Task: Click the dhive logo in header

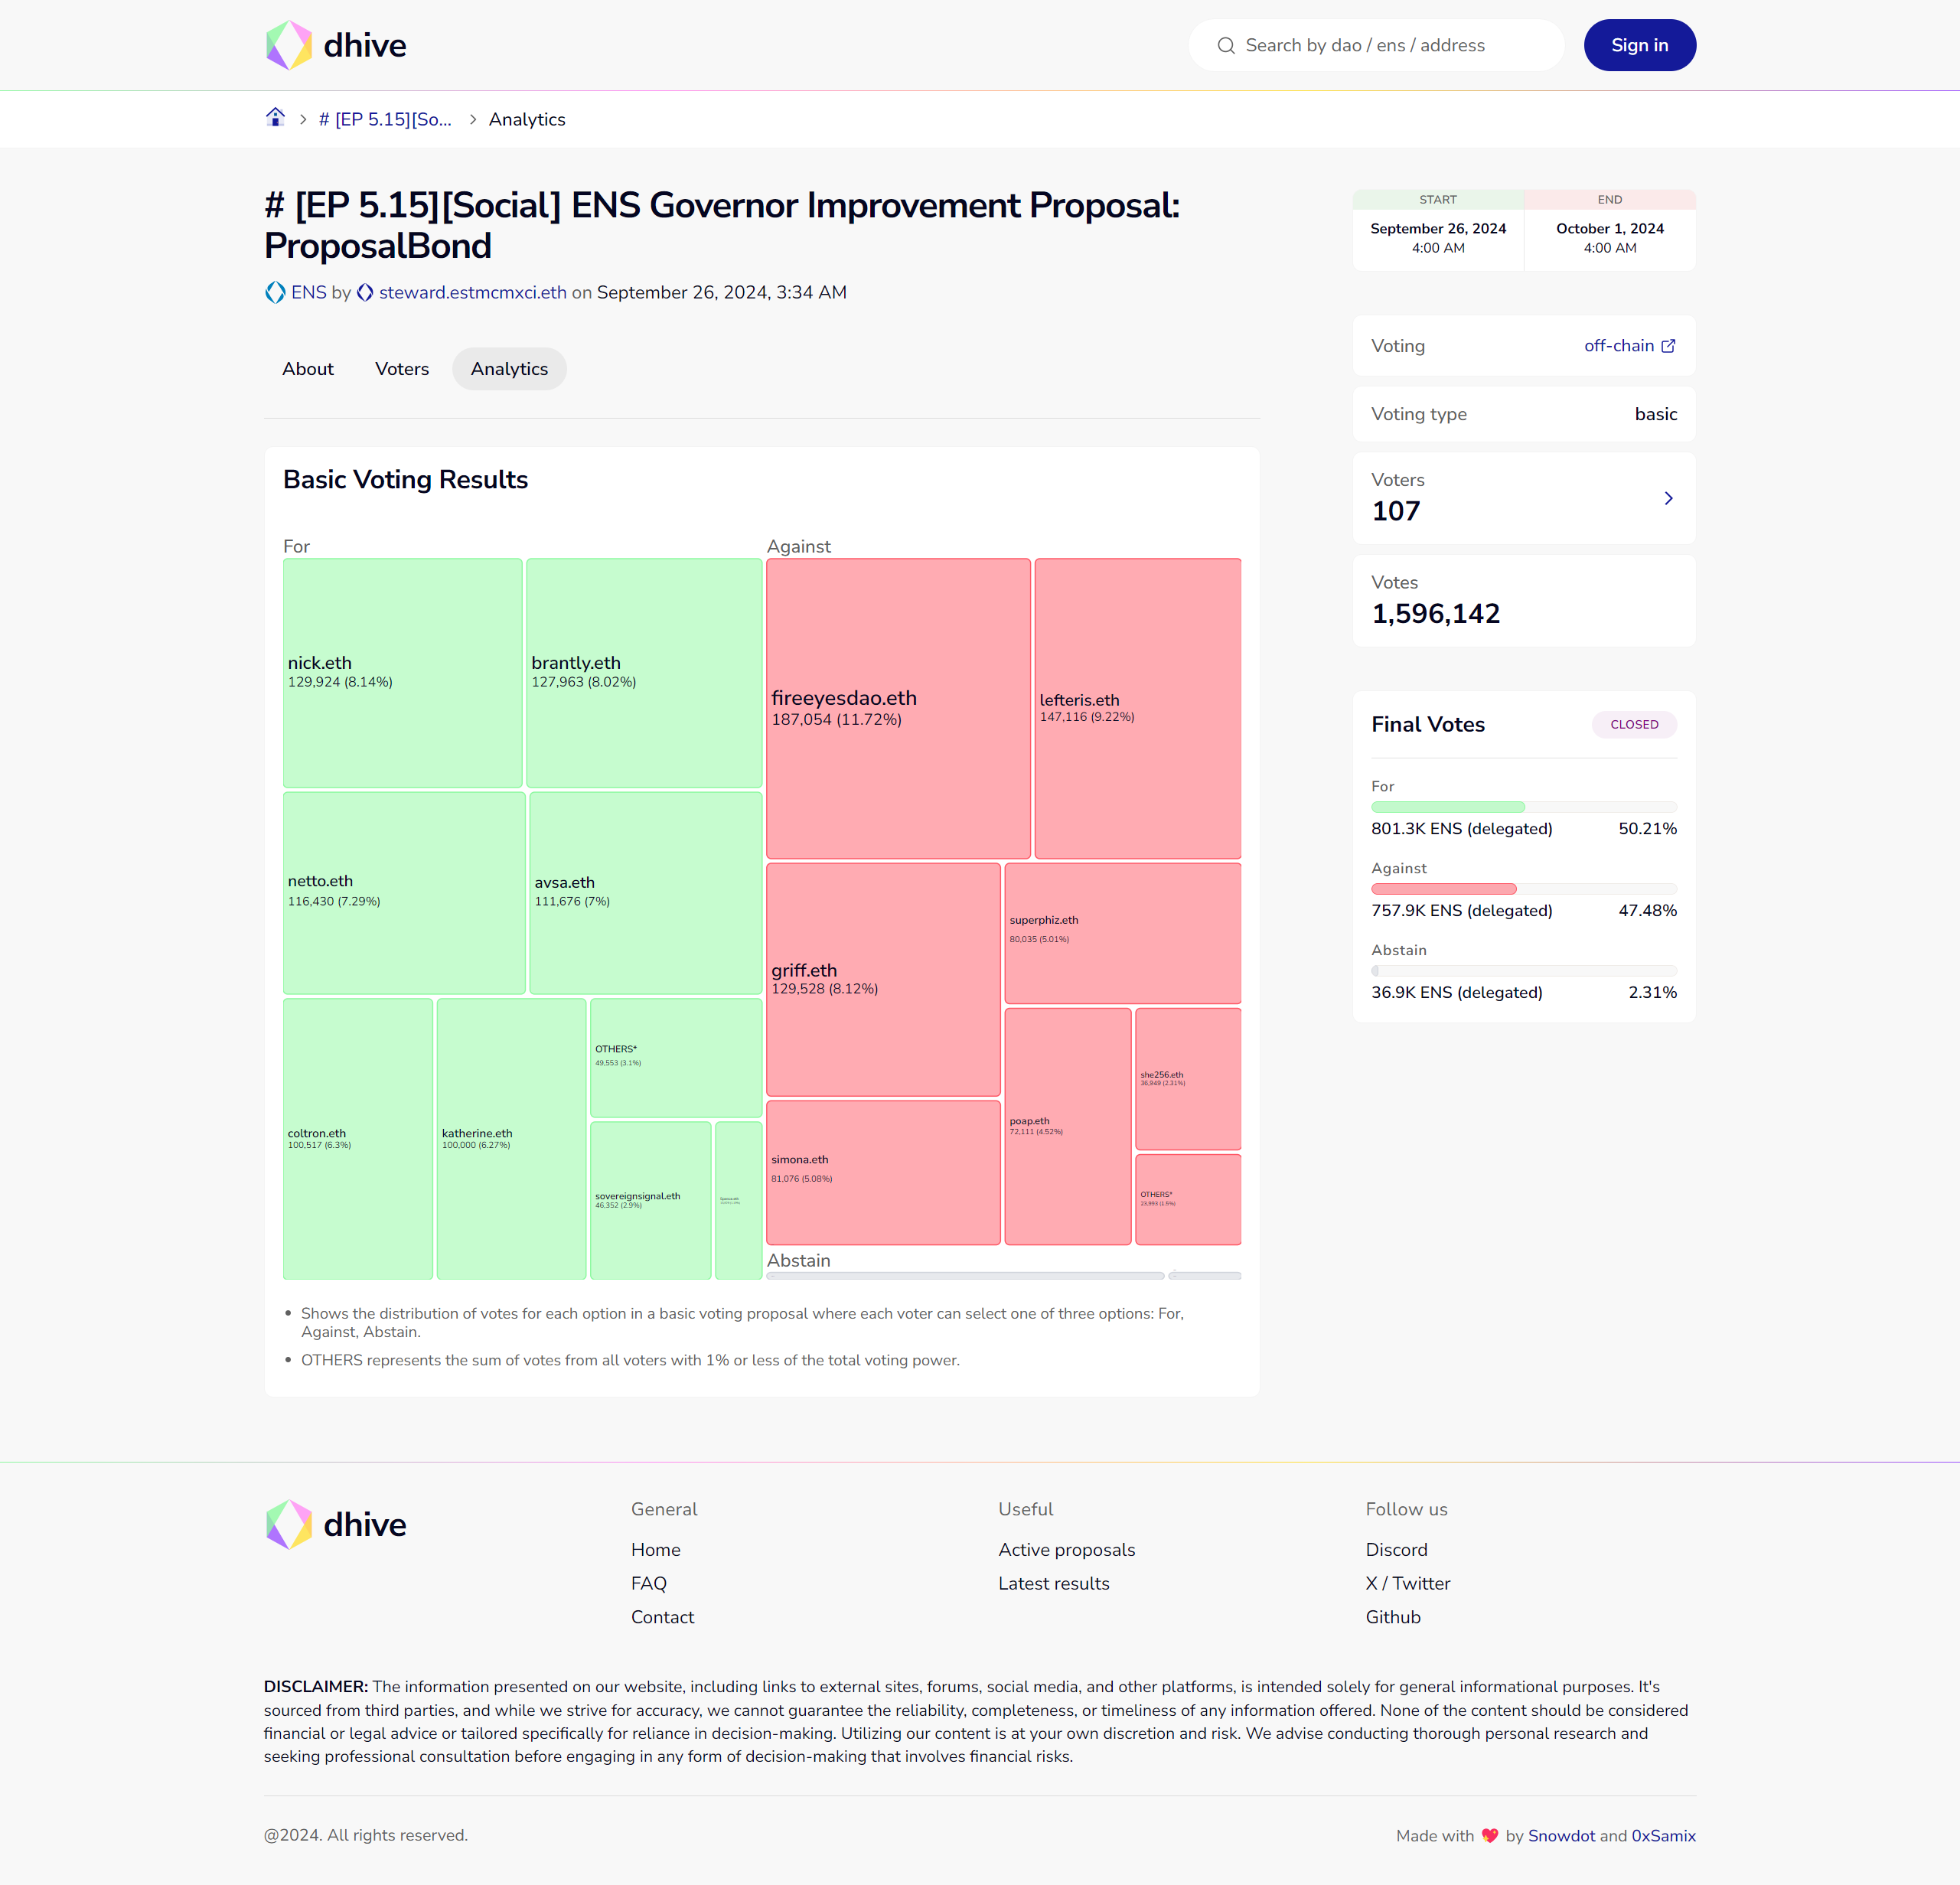Action: (x=335, y=45)
